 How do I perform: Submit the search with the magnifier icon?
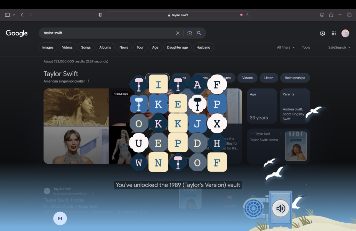199,33
